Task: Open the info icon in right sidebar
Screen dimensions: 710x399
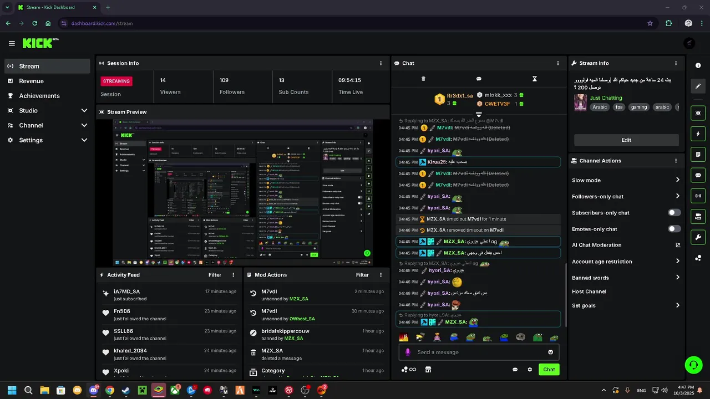Action: 698,65
